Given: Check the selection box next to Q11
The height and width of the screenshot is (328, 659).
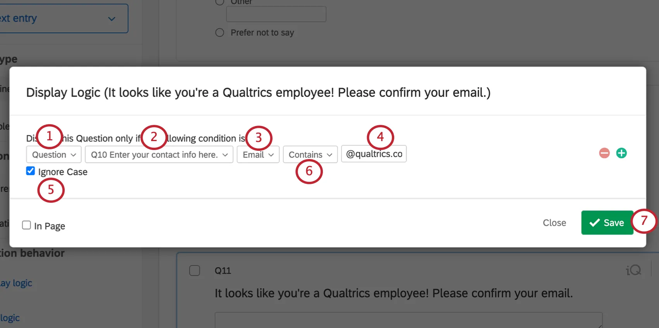Looking at the screenshot, I should tap(195, 270).
